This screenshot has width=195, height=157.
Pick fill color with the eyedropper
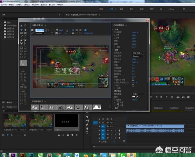click(x=137, y=97)
